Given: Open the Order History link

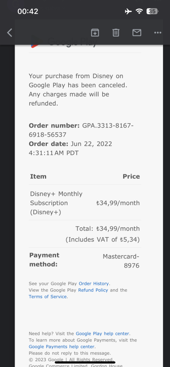Looking at the screenshot, I should pyautogui.click(x=94, y=284).
